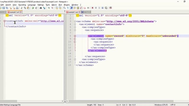Screen dimensions: 189x106
Task: Open the Function List toolbar icon
Action: coord(81,8)
